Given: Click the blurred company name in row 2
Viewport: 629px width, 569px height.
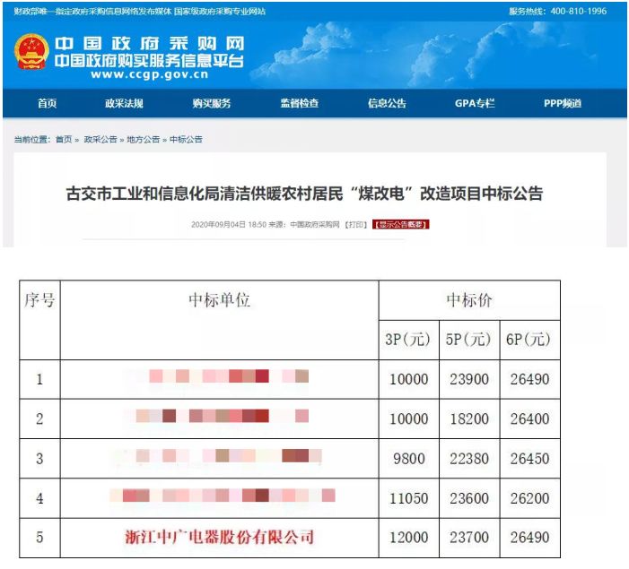Looking at the screenshot, I should (x=216, y=416).
